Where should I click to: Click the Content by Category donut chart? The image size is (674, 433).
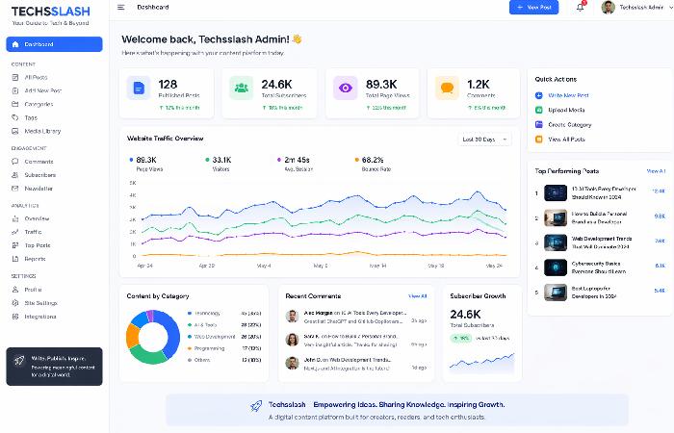click(153, 337)
